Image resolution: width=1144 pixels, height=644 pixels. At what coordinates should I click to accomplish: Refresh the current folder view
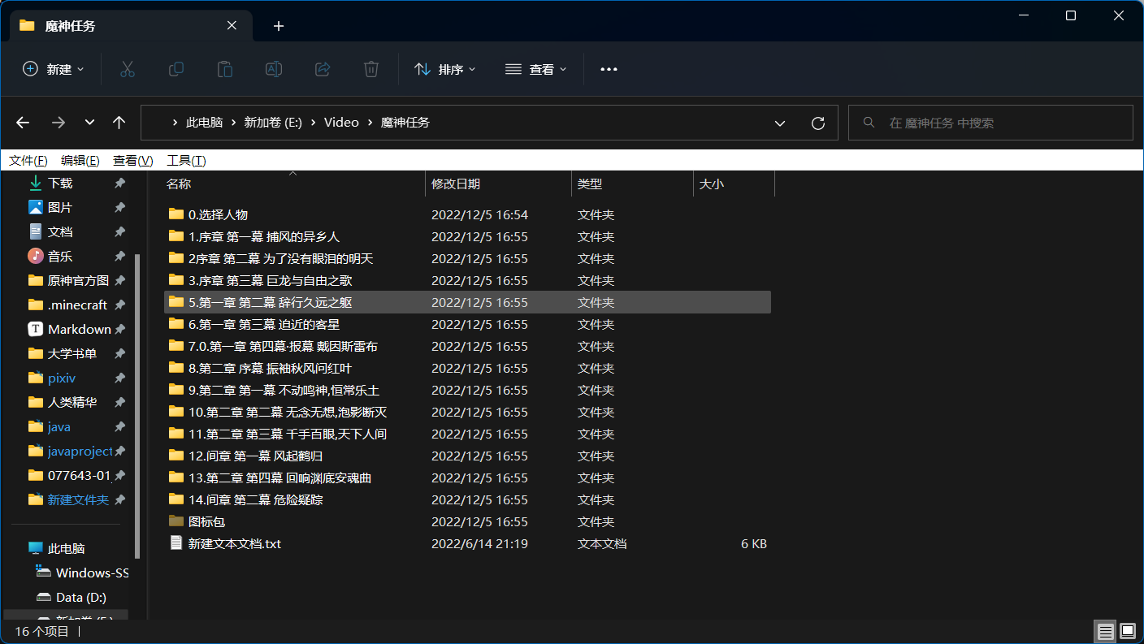point(818,123)
